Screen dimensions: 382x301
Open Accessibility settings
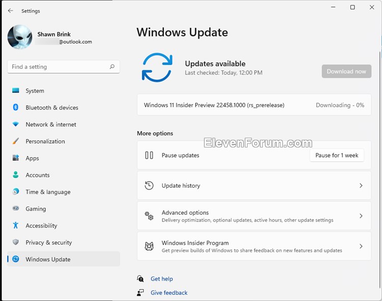click(x=64, y=225)
